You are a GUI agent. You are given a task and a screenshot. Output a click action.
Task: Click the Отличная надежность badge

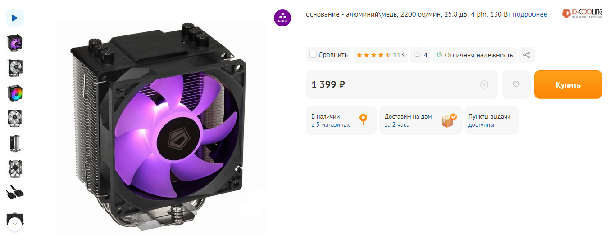pos(475,55)
